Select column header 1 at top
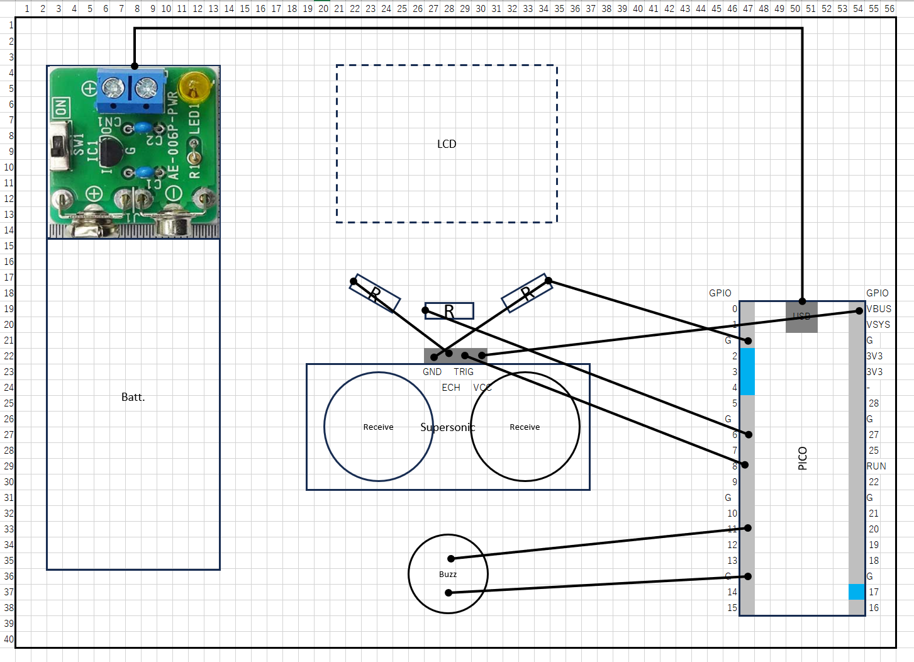Image resolution: width=914 pixels, height=662 pixels. (27, 9)
